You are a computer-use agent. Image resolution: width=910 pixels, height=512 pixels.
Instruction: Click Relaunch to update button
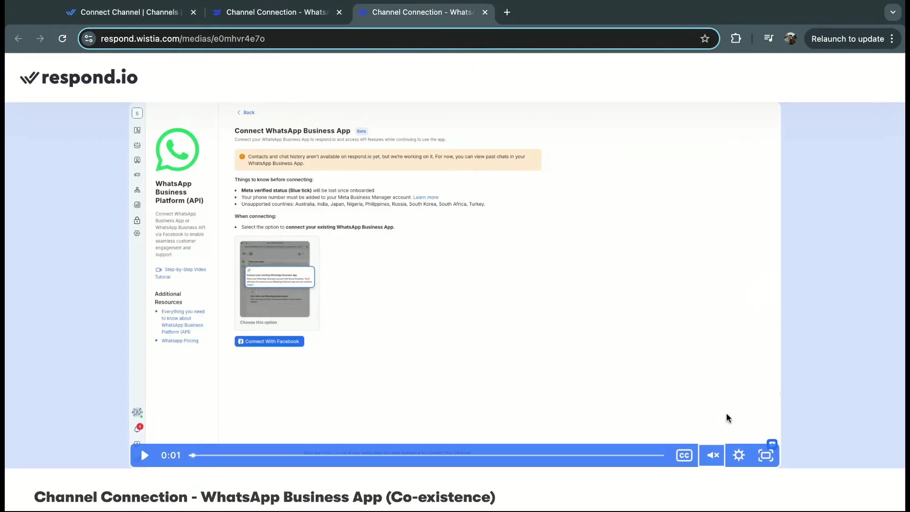(847, 39)
